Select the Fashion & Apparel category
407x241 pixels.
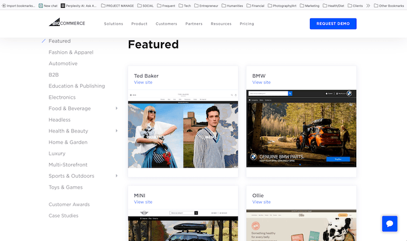click(x=71, y=52)
